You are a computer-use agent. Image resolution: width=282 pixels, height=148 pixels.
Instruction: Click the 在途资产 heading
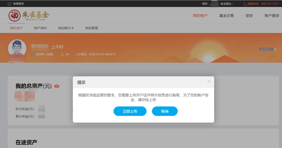click(x=26, y=142)
